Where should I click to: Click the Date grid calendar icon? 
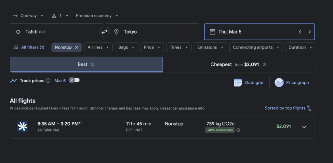click(238, 82)
